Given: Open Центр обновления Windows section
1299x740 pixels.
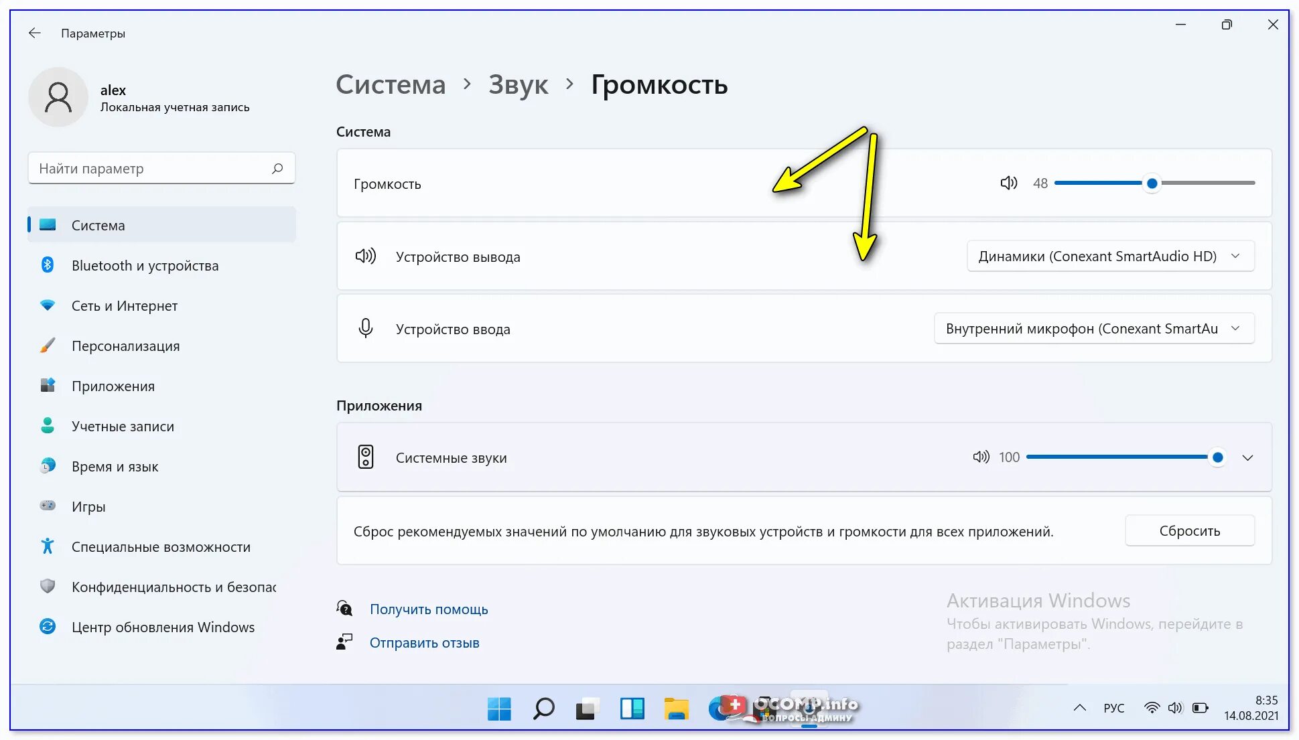Looking at the screenshot, I should pyautogui.click(x=161, y=627).
